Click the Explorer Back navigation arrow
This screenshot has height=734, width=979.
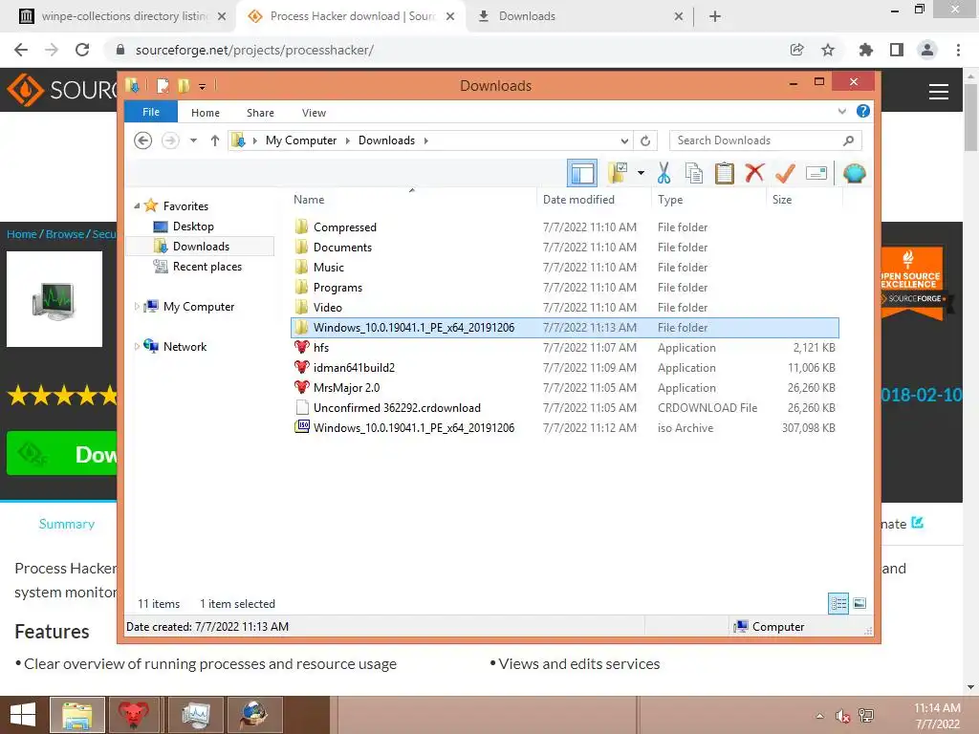click(143, 140)
